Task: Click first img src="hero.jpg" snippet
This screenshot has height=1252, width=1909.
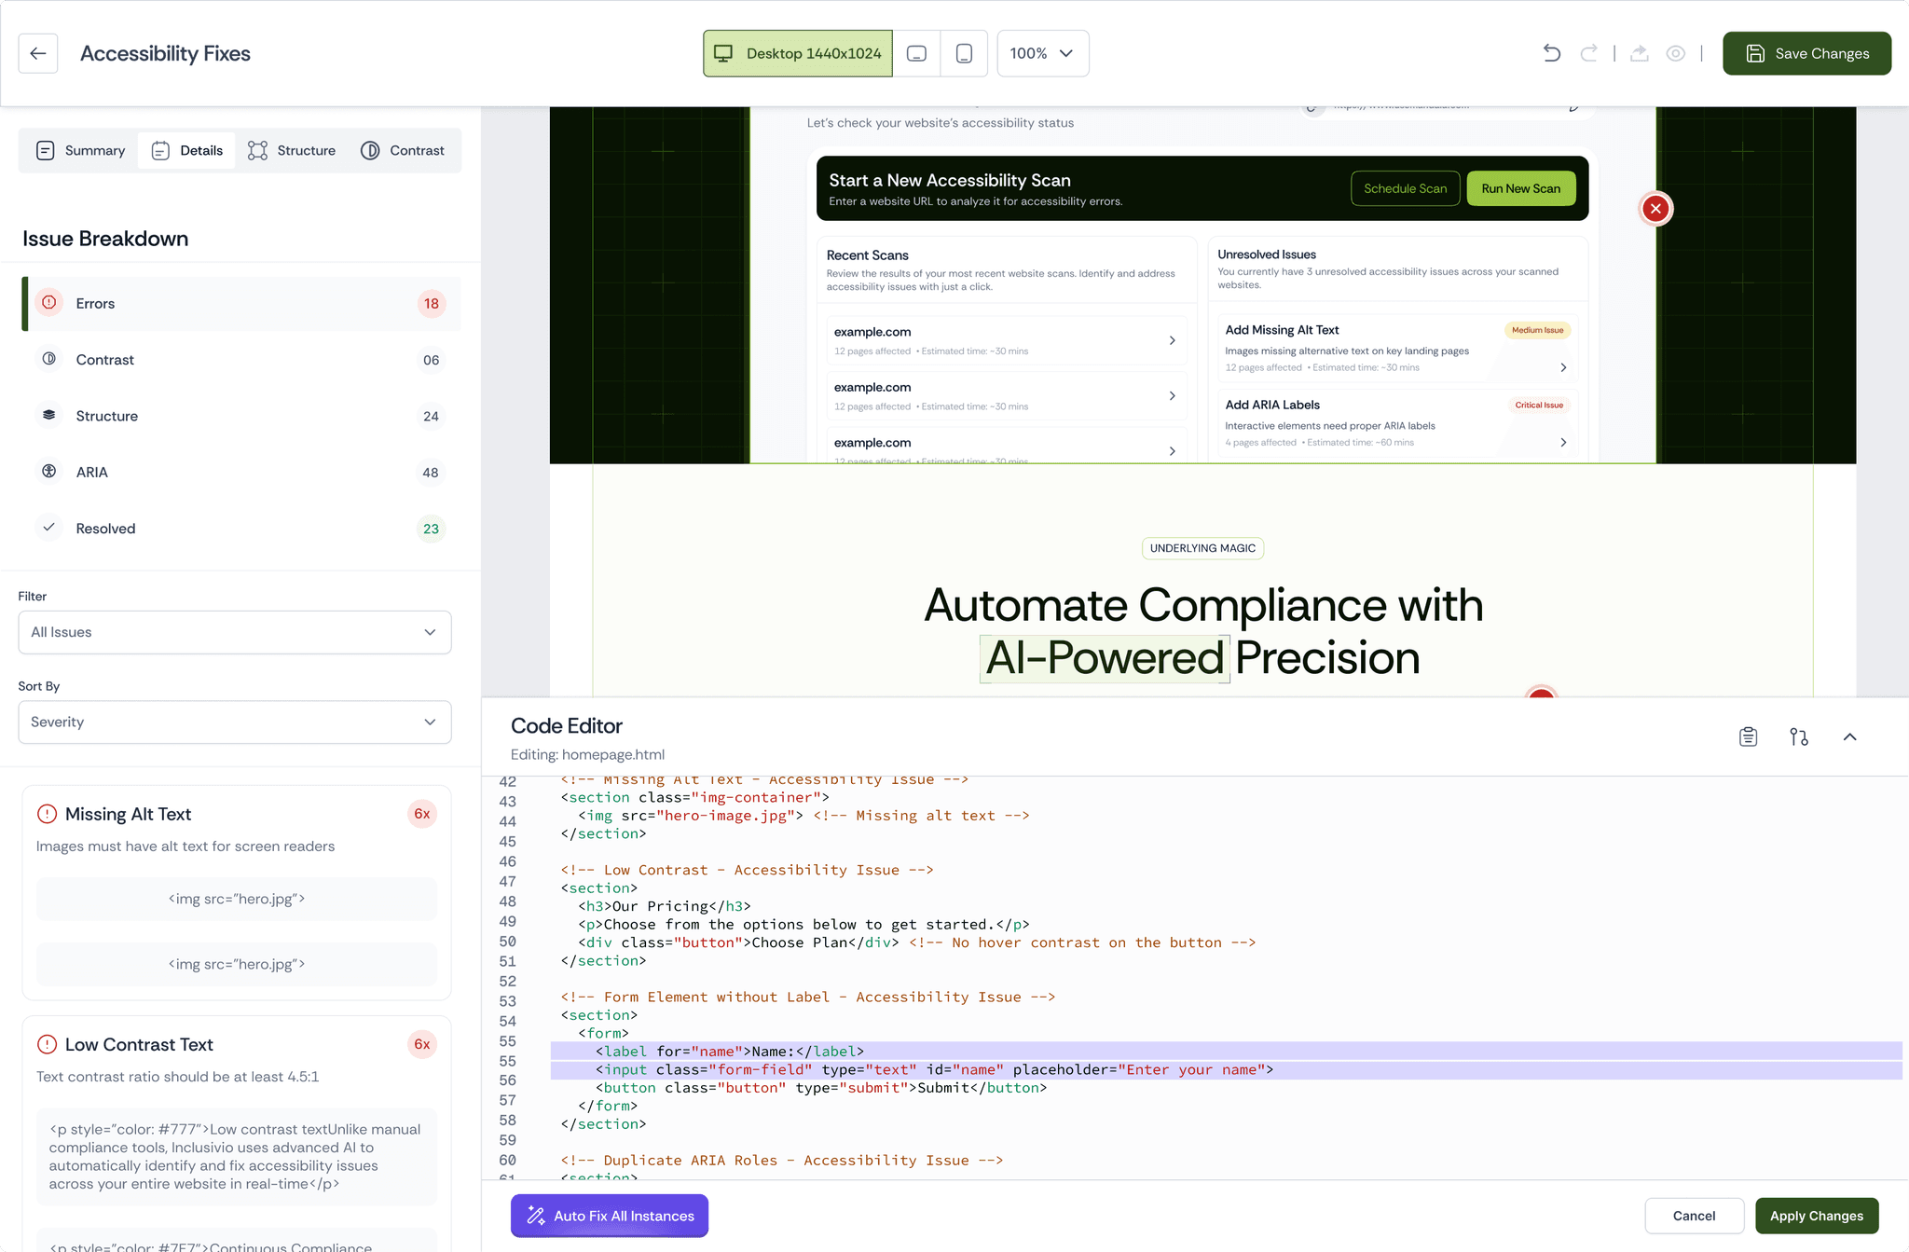Action: coord(237,899)
